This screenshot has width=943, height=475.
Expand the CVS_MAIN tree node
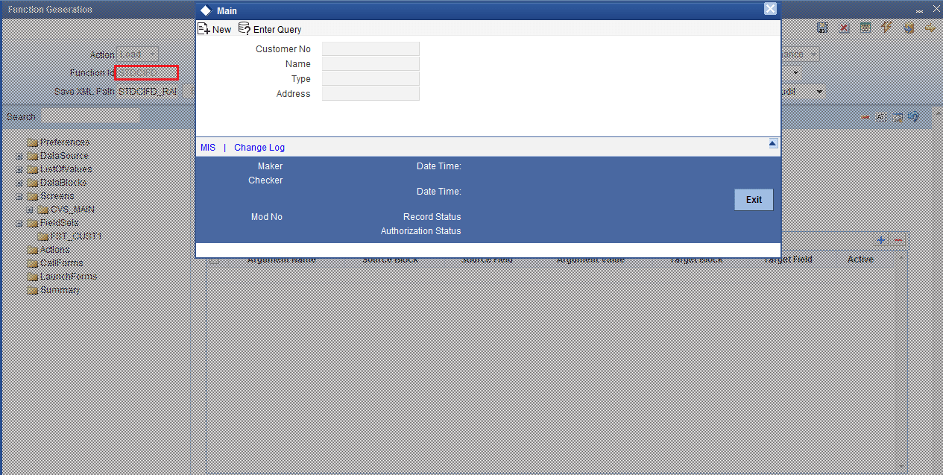click(31, 210)
